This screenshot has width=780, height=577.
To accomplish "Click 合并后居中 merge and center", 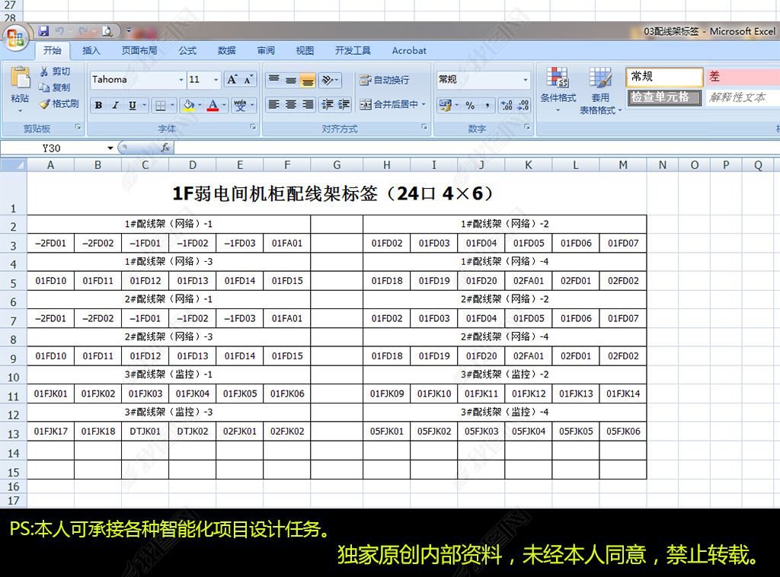I will pos(388,104).
